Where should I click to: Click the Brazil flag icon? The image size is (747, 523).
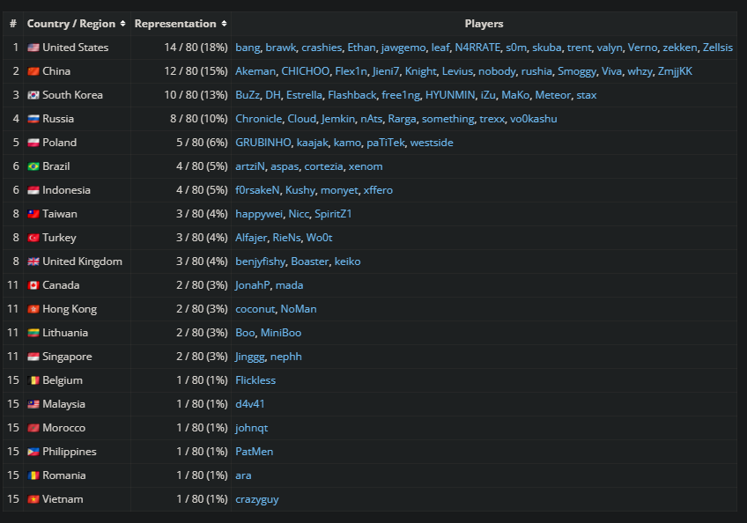coord(33,166)
